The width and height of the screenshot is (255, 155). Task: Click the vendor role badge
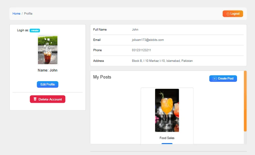(35, 30)
